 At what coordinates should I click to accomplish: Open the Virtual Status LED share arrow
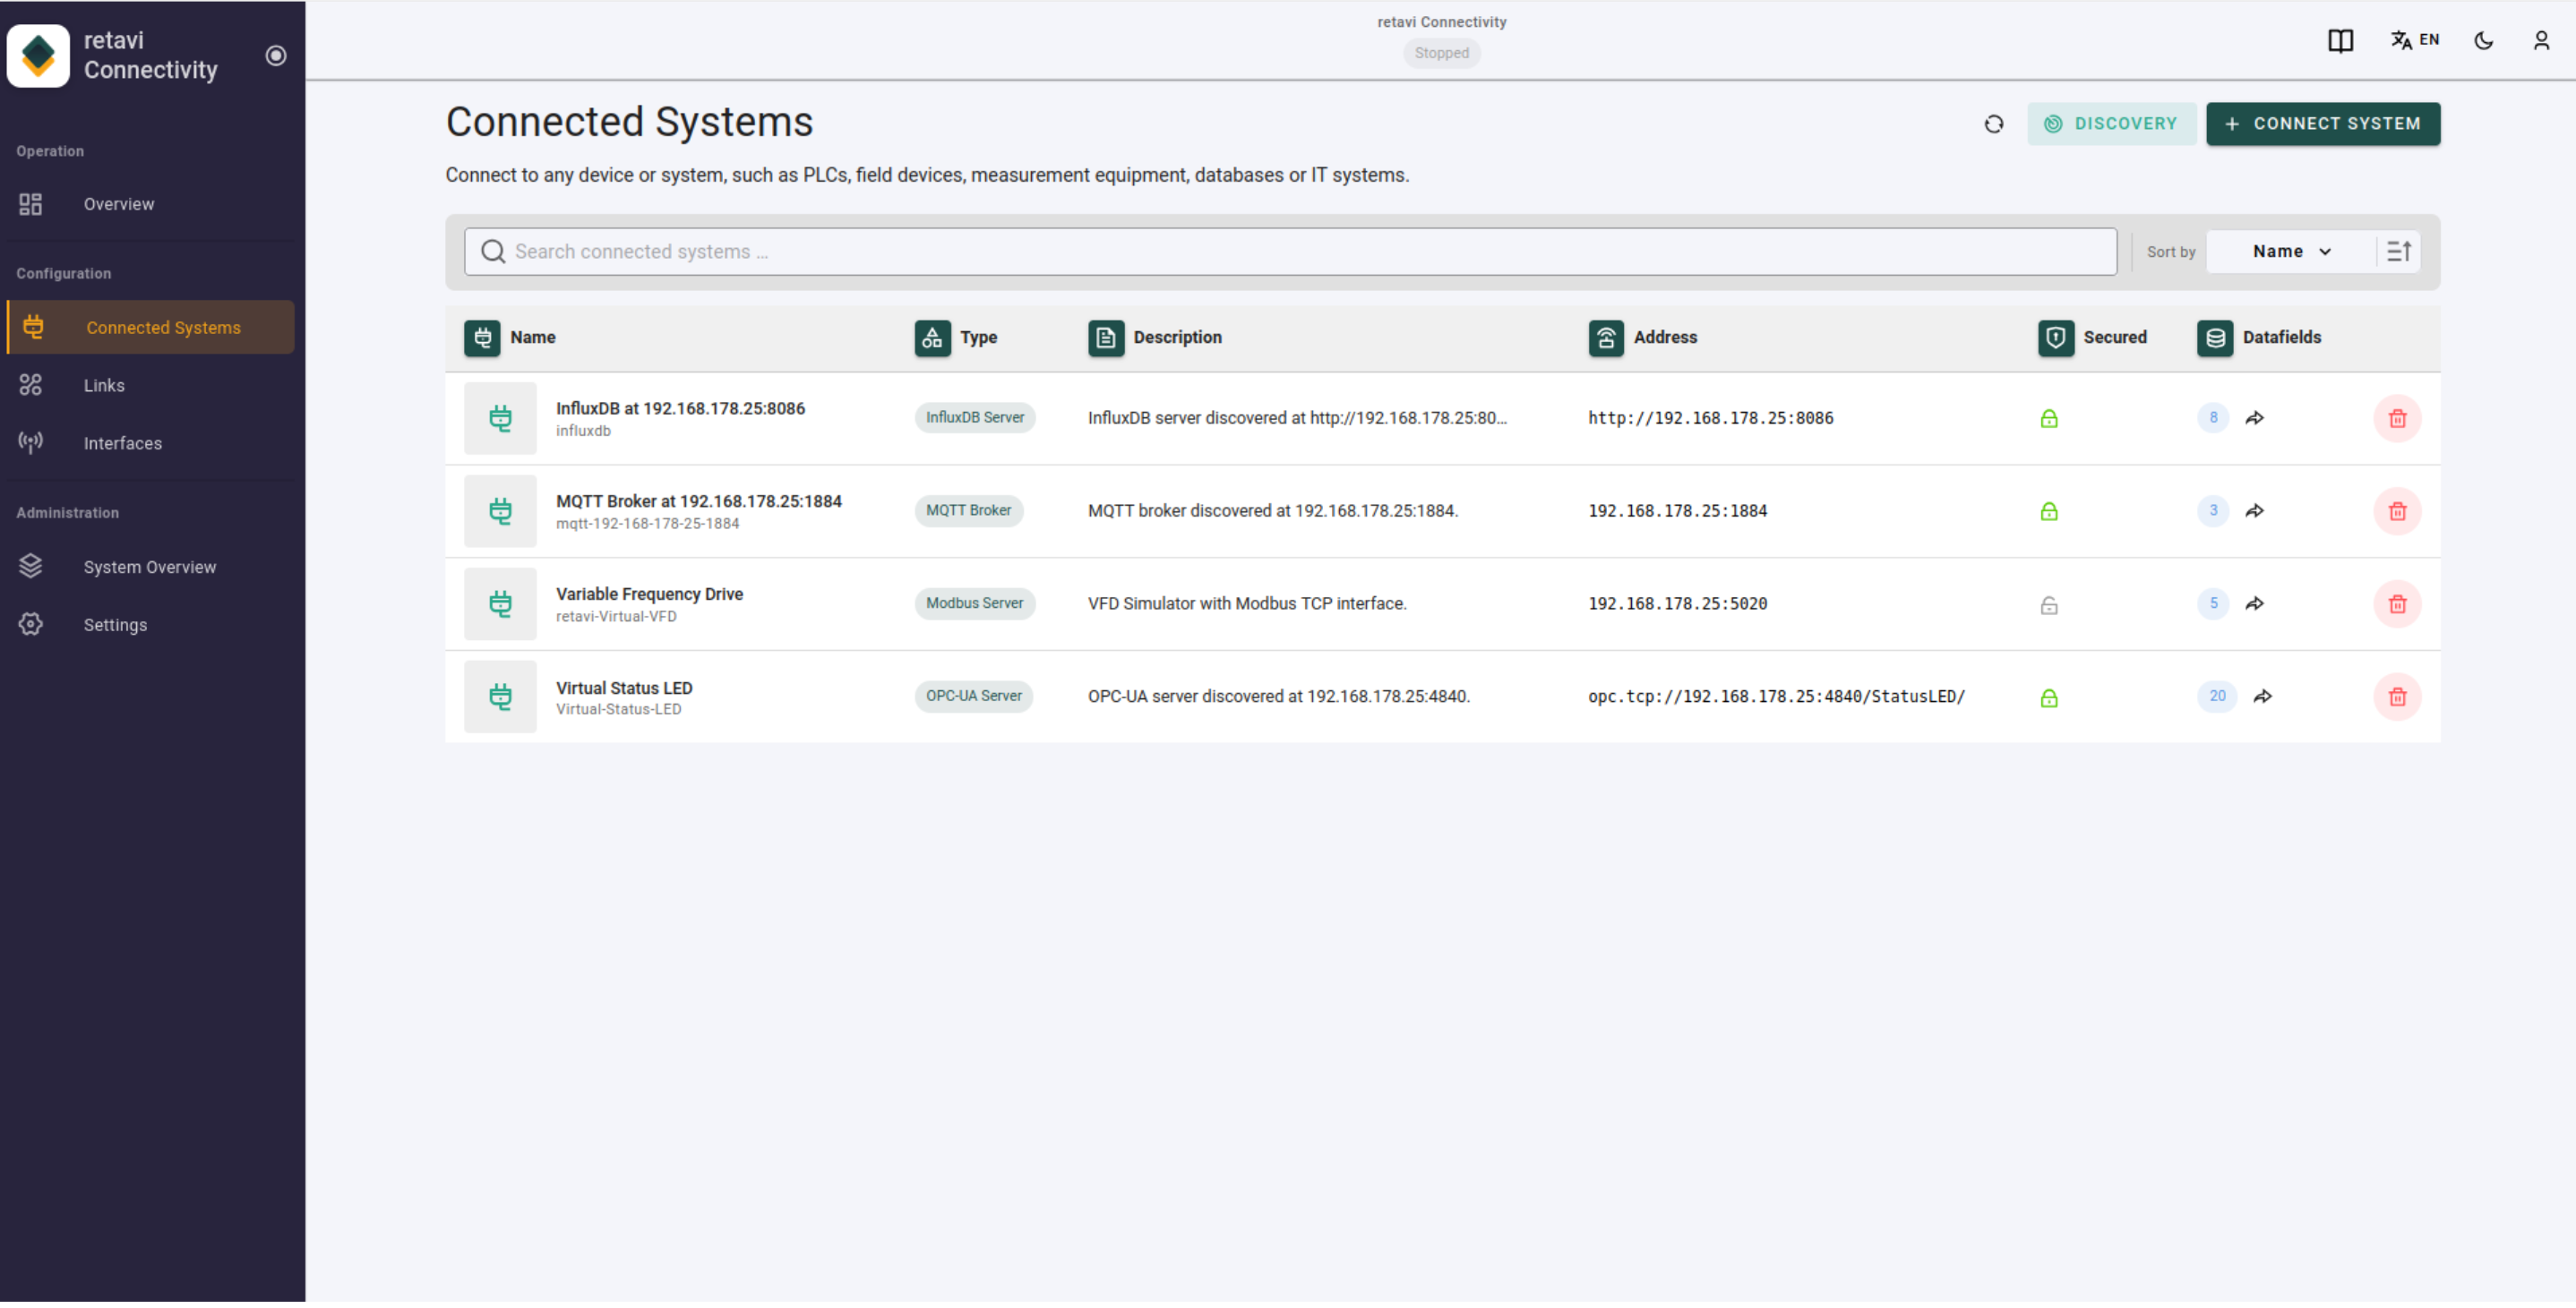(2262, 697)
